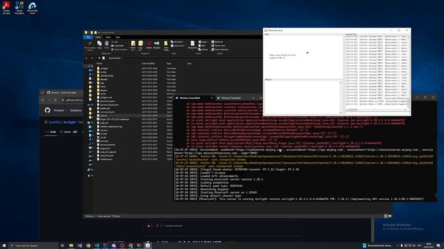The height and width of the screenshot is (249, 444).
Task: Open the File tab in File Explorer
Action: (88, 37)
